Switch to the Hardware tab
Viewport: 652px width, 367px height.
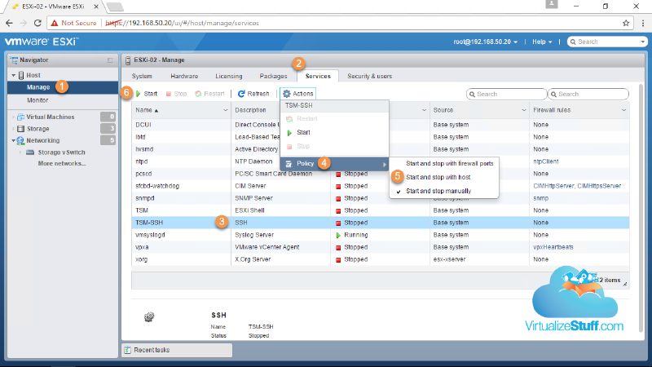(x=184, y=76)
